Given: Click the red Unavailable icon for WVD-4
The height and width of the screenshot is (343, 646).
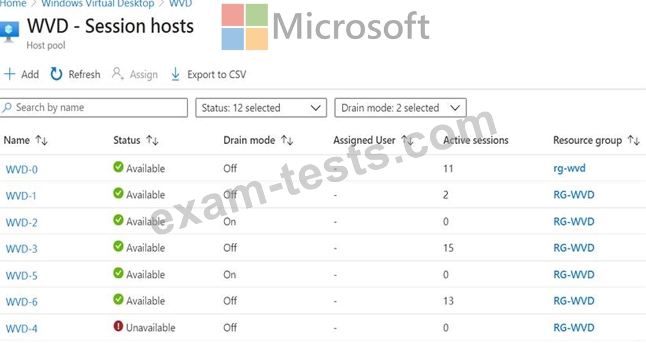Looking at the screenshot, I should (118, 327).
